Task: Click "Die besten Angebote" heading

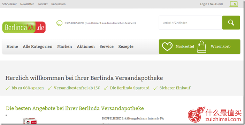Action: (x=75, y=108)
